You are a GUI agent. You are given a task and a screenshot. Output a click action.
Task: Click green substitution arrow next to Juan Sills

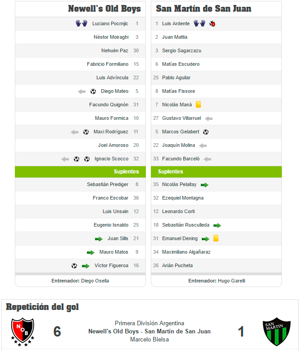point(99,239)
